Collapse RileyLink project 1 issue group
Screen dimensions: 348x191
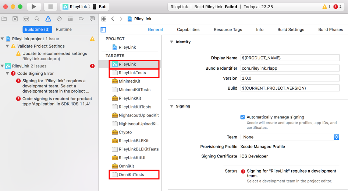(3, 39)
